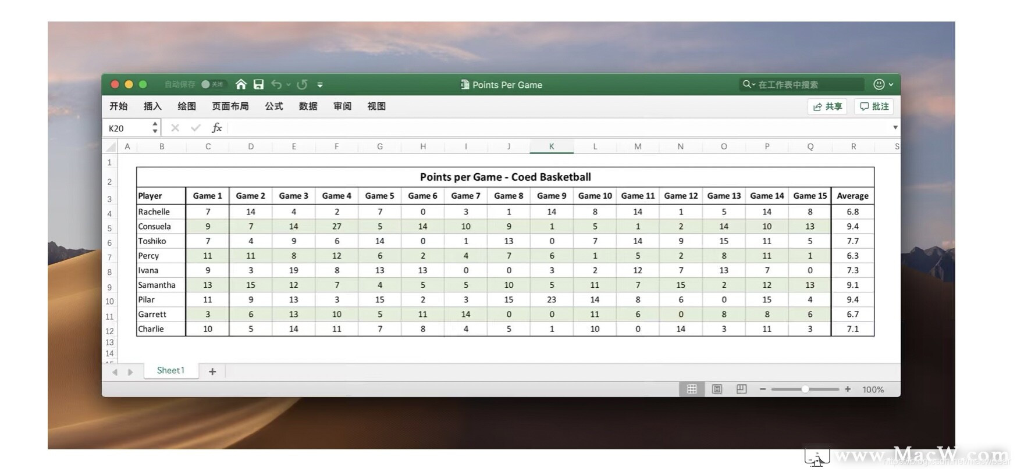Click the Home icon in title bar
Viewport: 1017px width, 472px height.
(241, 85)
